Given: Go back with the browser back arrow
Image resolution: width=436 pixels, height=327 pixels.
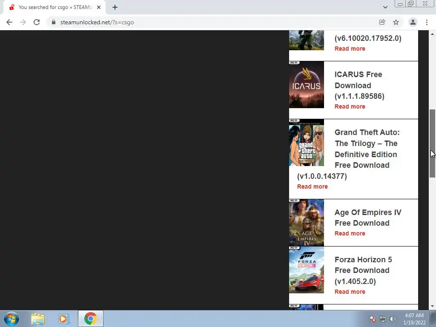Looking at the screenshot, I should 9,22.
